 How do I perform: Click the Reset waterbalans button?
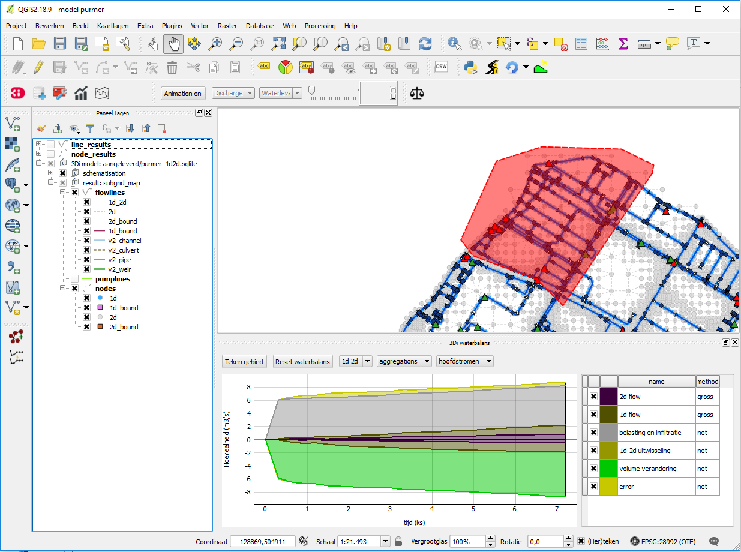tap(302, 362)
